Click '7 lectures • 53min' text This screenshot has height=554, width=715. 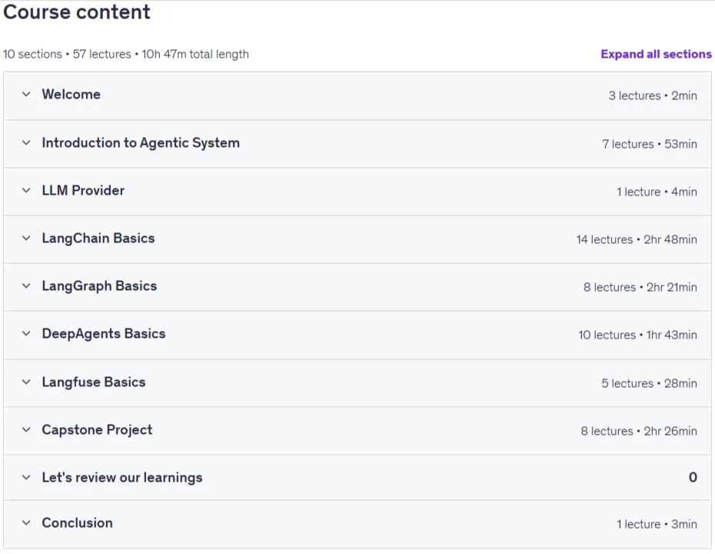pos(650,144)
